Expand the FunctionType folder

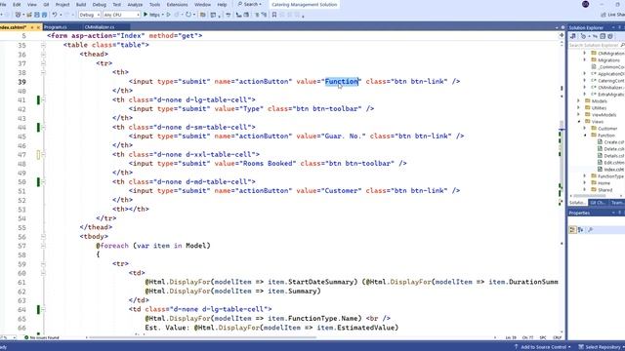click(x=585, y=175)
